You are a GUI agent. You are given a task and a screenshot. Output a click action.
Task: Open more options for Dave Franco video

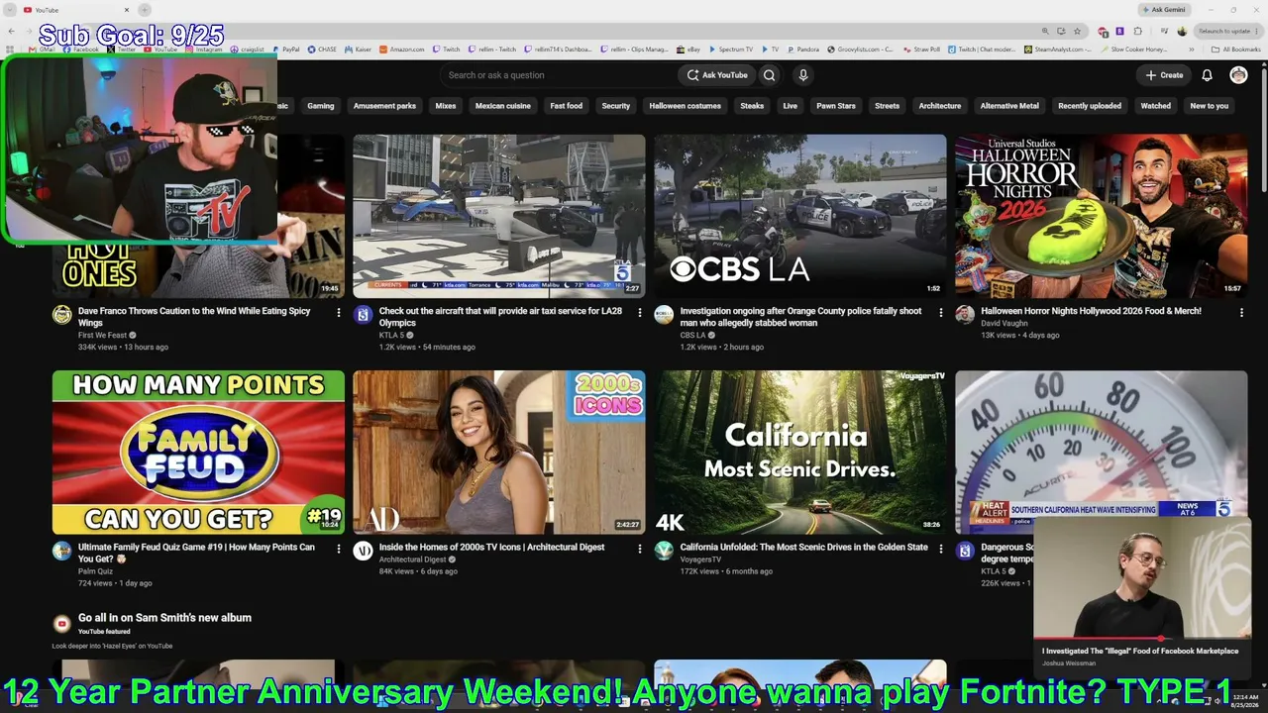339,313
